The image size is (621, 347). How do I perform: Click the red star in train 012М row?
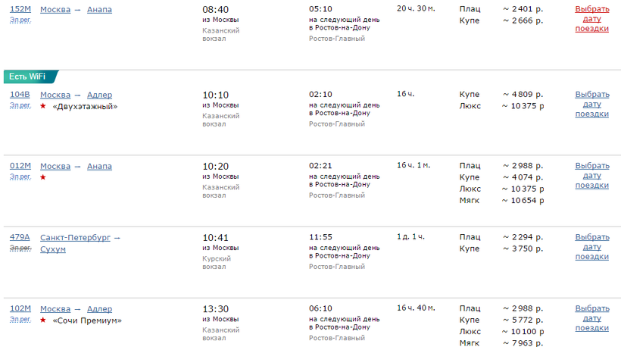(x=43, y=178)
